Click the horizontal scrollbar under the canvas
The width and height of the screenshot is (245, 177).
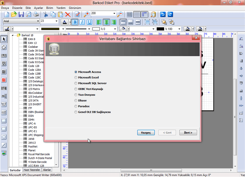[x=151, y=170]
